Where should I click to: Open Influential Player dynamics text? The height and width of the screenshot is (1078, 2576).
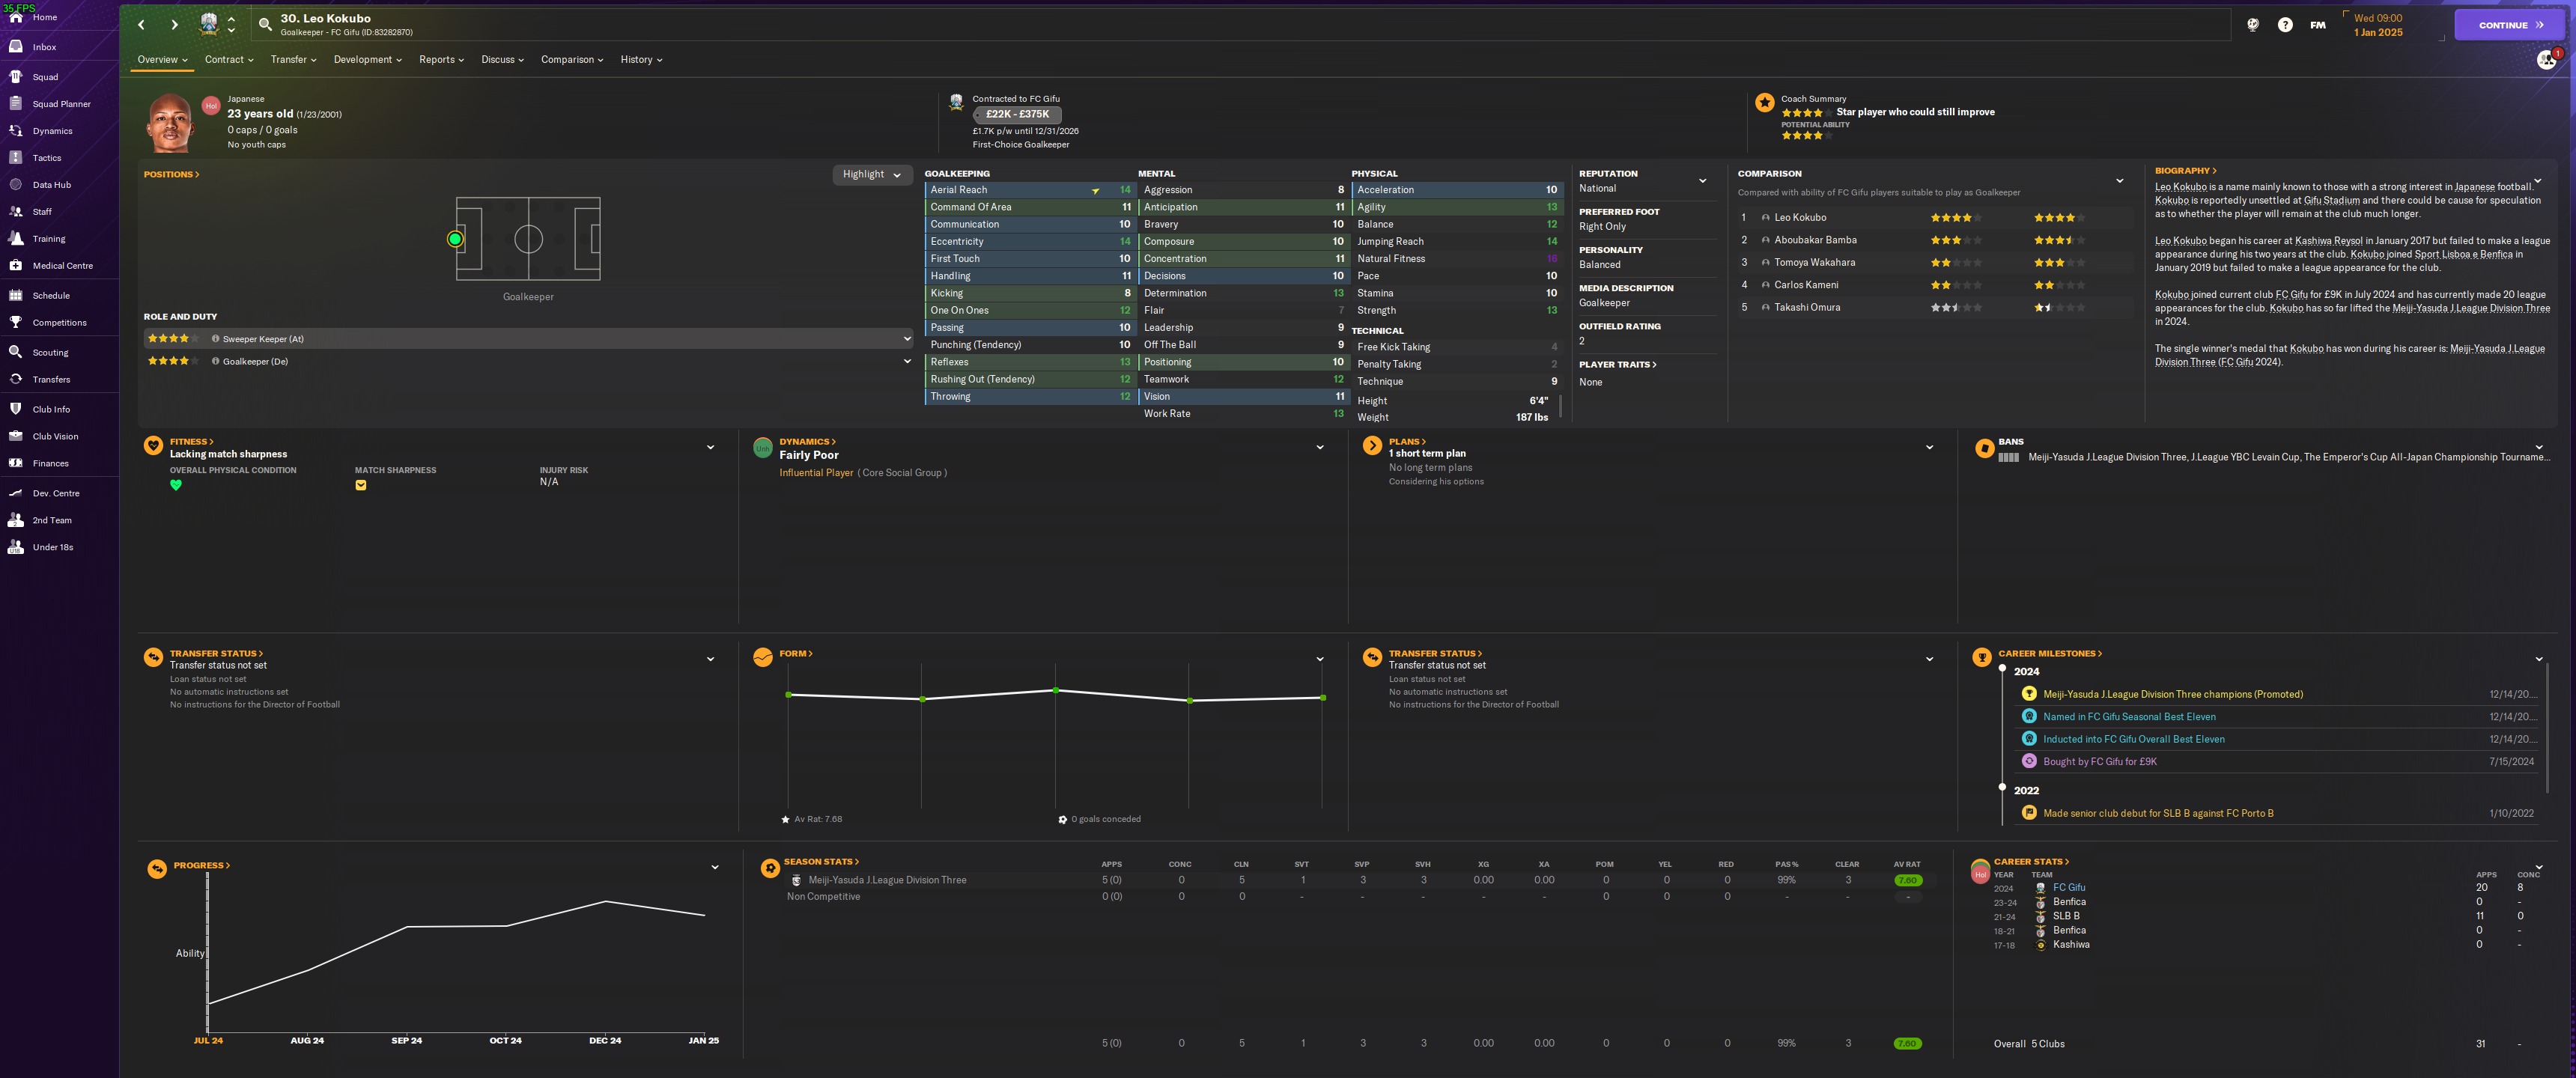click(816, 473)
